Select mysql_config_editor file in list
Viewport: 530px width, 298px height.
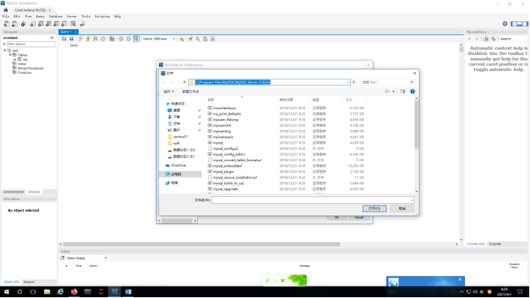(229, 154)
